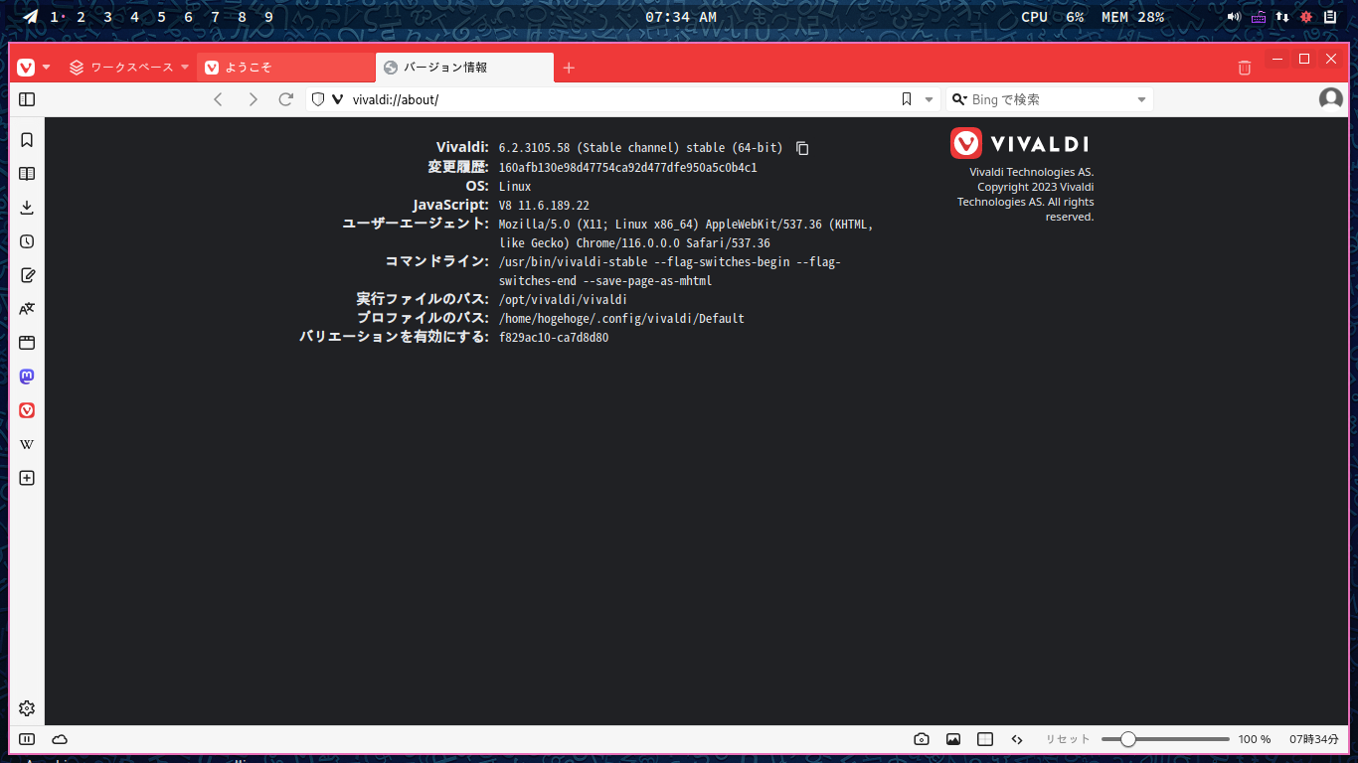The height and width of the screenshot is (763, 1358).
Task: Switch to workspace 5 on the top bar
Action: tap(161, 17)
